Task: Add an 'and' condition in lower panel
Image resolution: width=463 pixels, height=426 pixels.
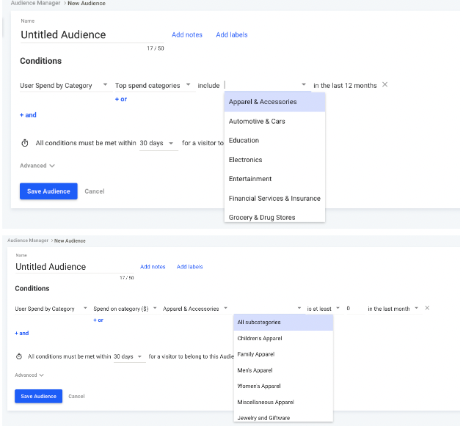Action: pos(22,333)
